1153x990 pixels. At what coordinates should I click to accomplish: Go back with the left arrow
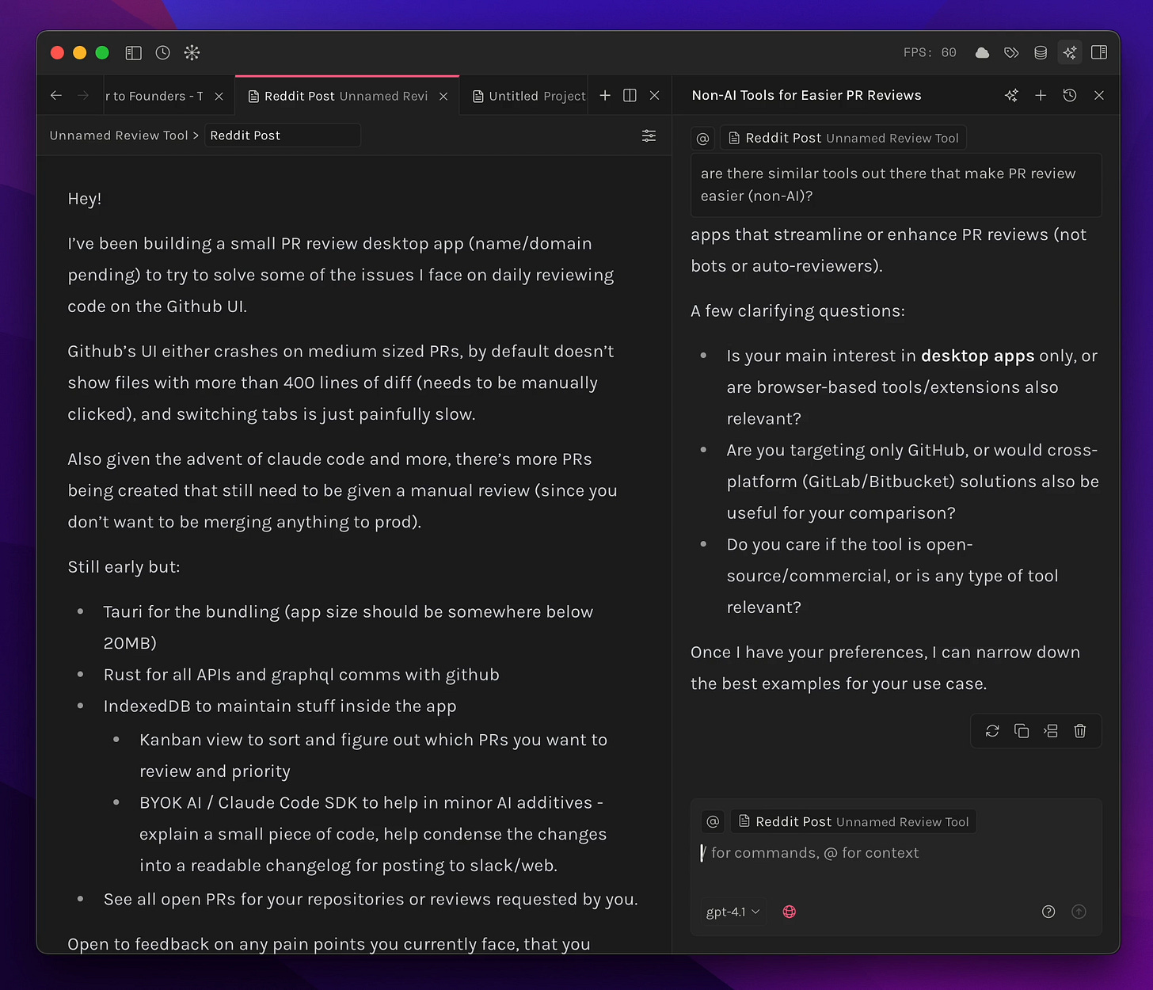coord(55,96)
